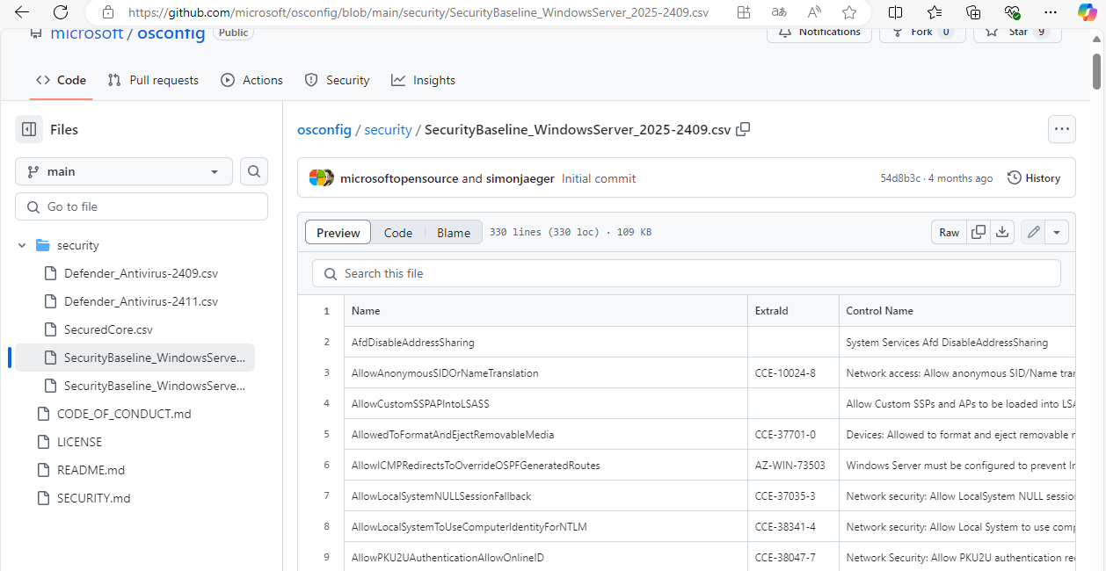Open repository search with the magnifier icon
Screen dimensions: 1106x571
click(x=253, y=171)
